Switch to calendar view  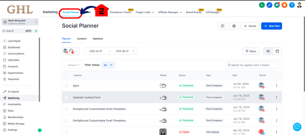[277, 51]
